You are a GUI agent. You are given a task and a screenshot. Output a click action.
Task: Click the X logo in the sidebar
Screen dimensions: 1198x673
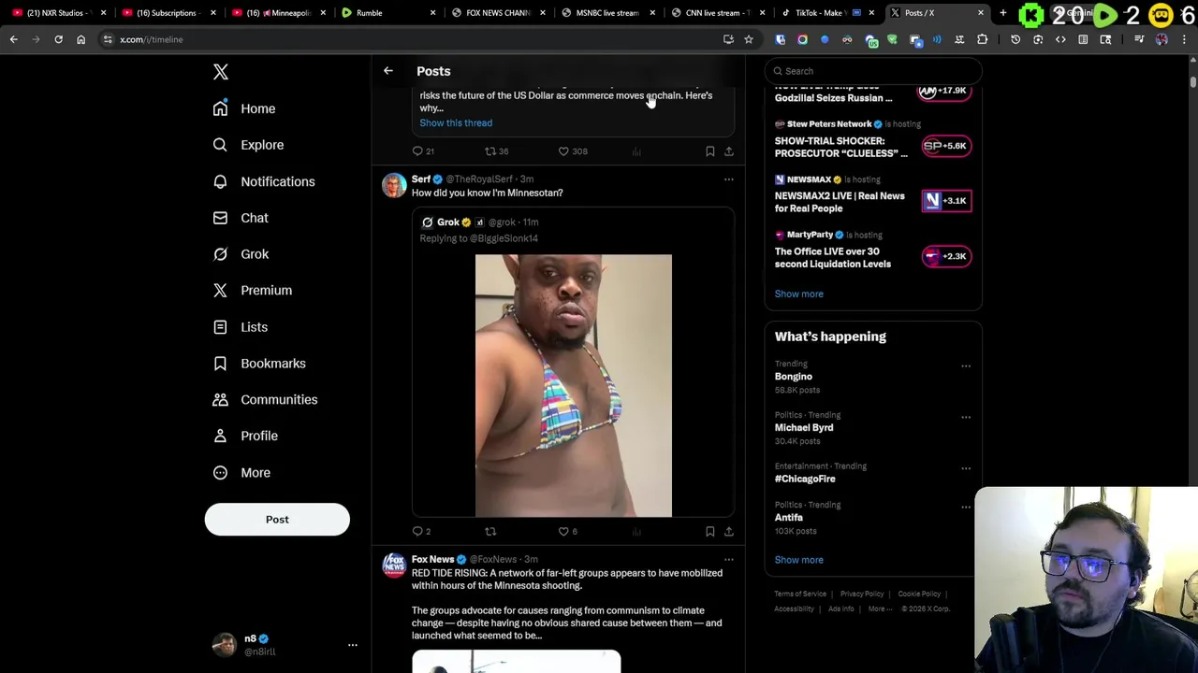(221, 72)
